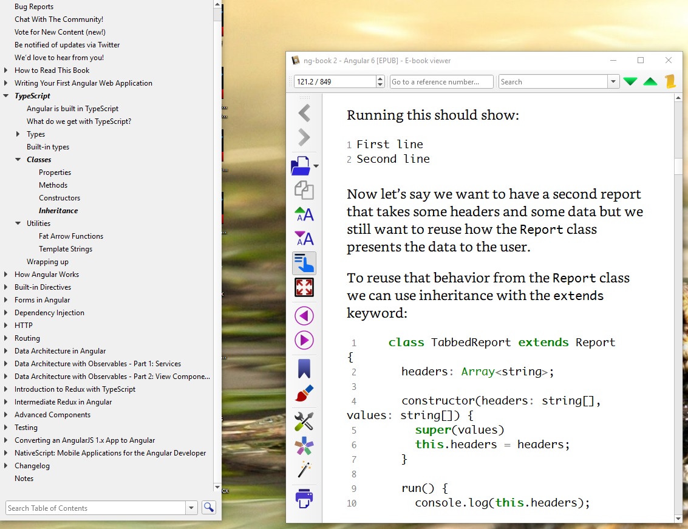
Task: Expand How to Read This Book
Action: click(x=5, y=70)
